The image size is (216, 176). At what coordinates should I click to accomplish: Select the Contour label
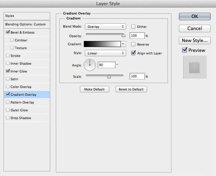[21, 40]
